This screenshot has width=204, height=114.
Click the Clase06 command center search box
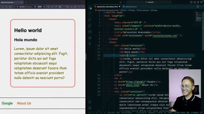point(149,2)
